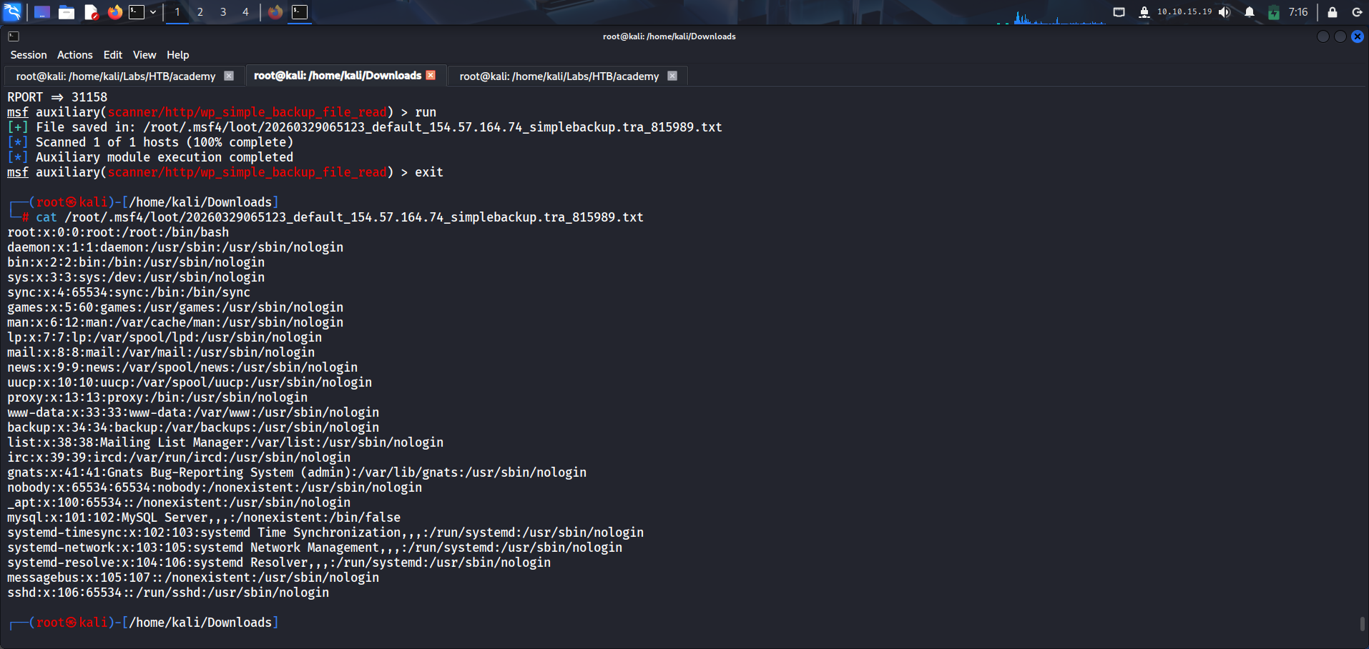This screenshot has width=1369, height=649.
Task: Click the battery power indicator
Action: (1273, 12)
